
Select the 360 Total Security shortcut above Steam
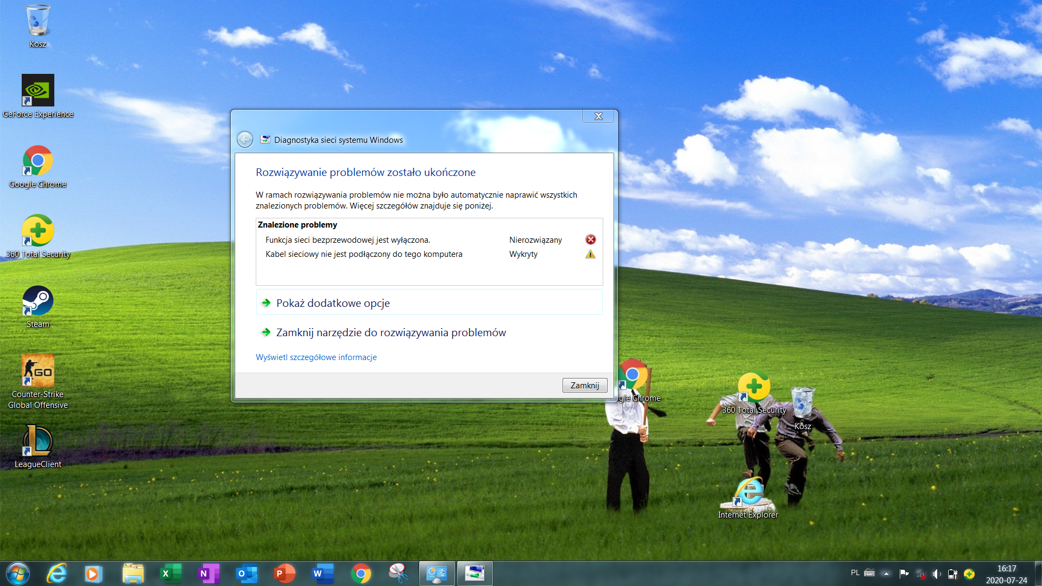37,236
